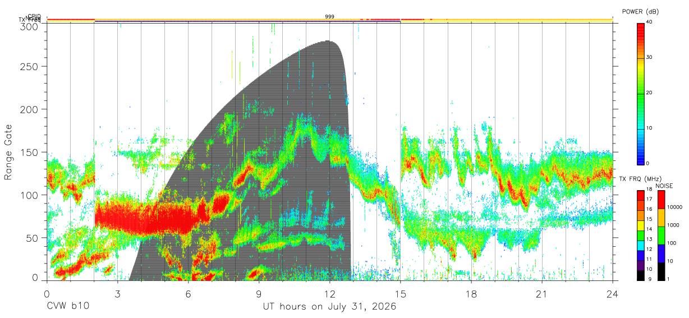Click the 9 UT hour tick label
Image resolution: width=689 pixels, height=318 pixels.
pos(259,293)
